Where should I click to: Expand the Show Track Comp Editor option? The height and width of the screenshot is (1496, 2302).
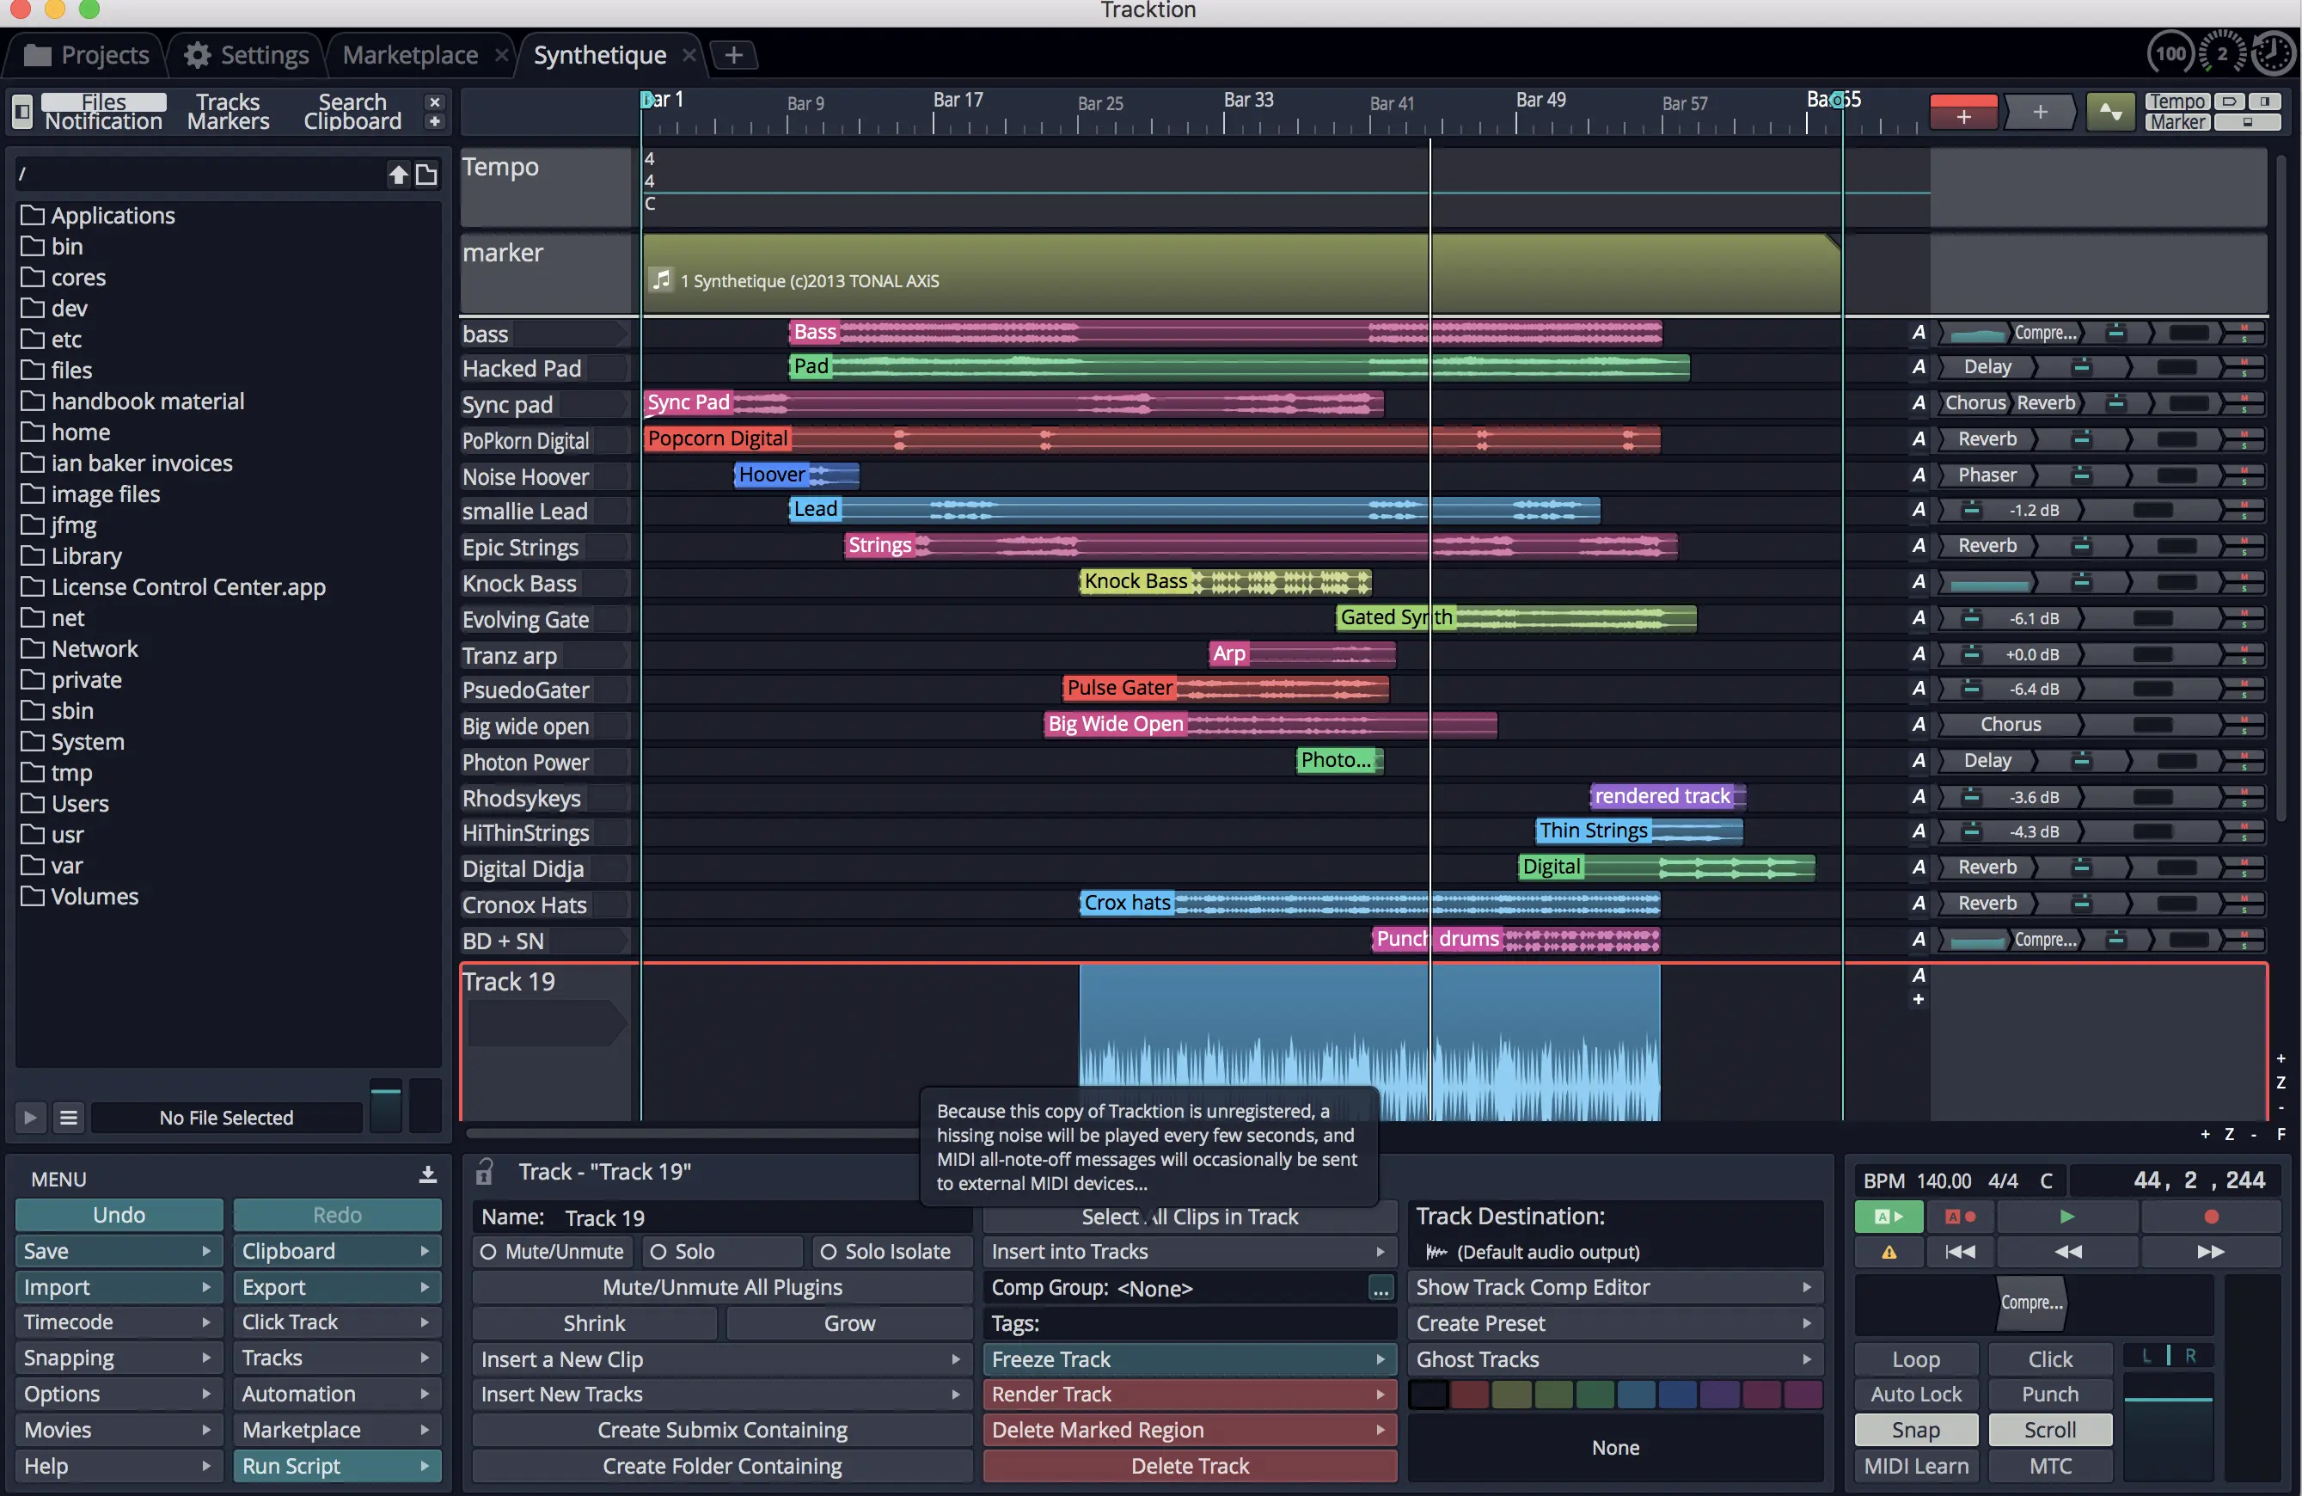tap(1806, 1288)
